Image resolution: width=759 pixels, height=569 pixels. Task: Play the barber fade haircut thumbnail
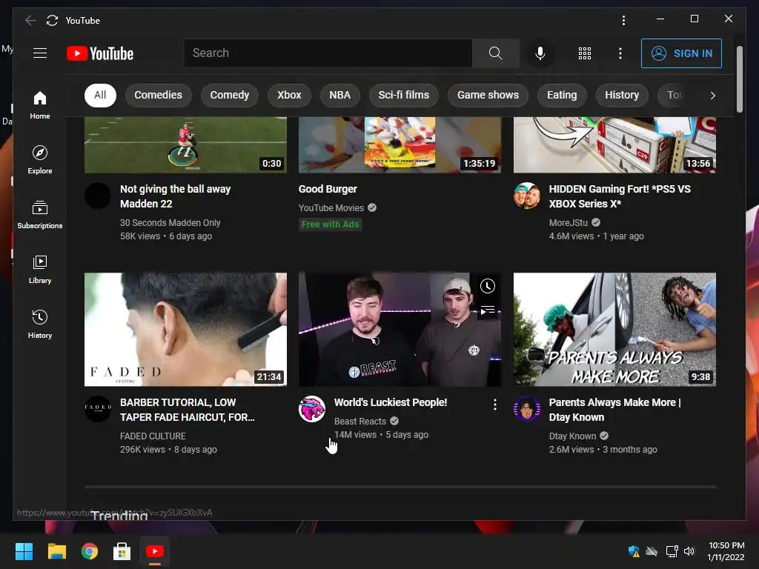(x=185, y=330)
